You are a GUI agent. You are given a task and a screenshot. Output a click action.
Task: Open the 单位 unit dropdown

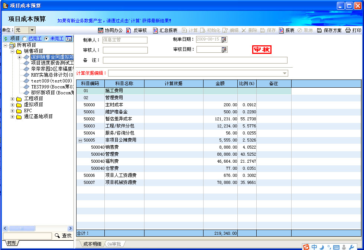click(32, 30)
